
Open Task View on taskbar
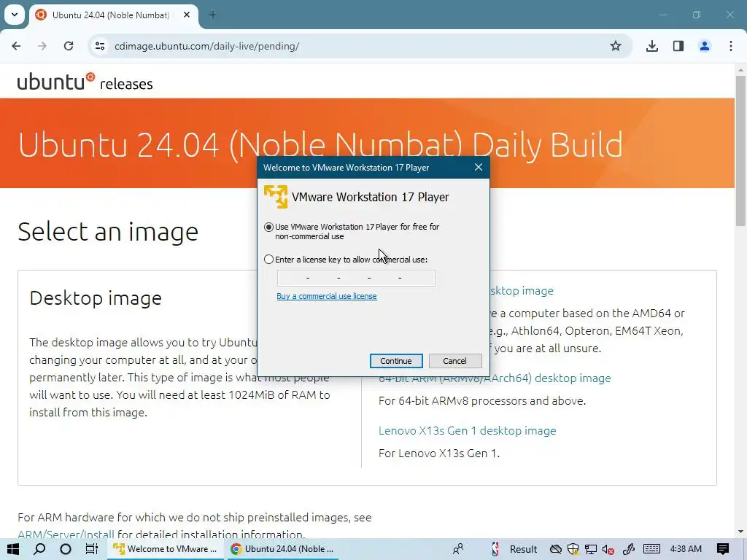pyautogui.click(x=91, y=549)
